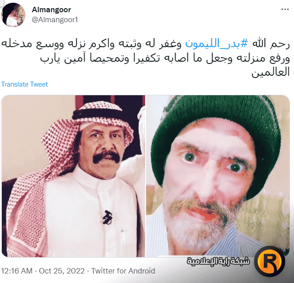Screen dimensions: 294x283
Task: Open the Twitter for Android source link
Action: tap(123, 271)
